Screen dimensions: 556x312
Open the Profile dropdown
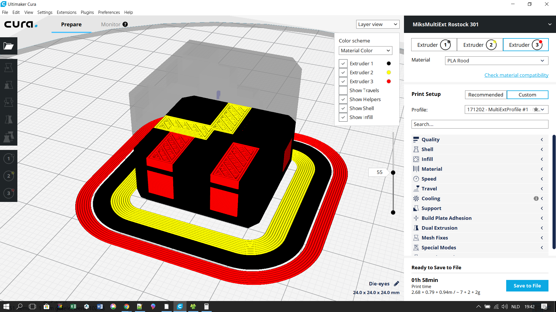tap(506, 109)
